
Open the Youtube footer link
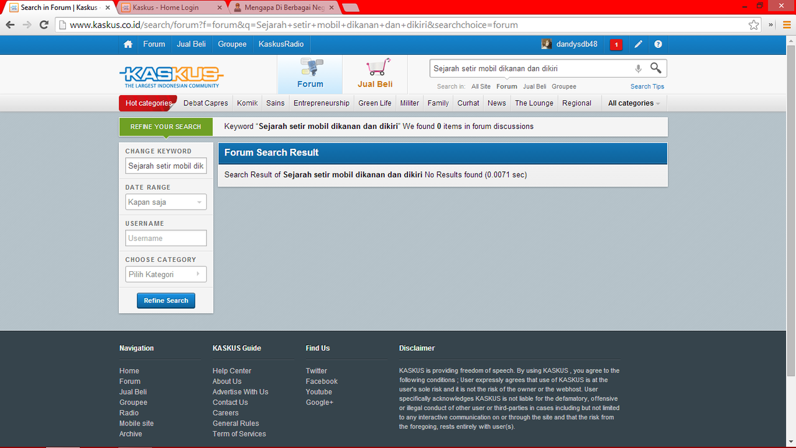319,392
